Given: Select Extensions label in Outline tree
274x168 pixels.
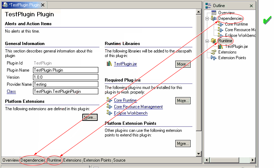Looking at the screenshot, I should point(228,52).
